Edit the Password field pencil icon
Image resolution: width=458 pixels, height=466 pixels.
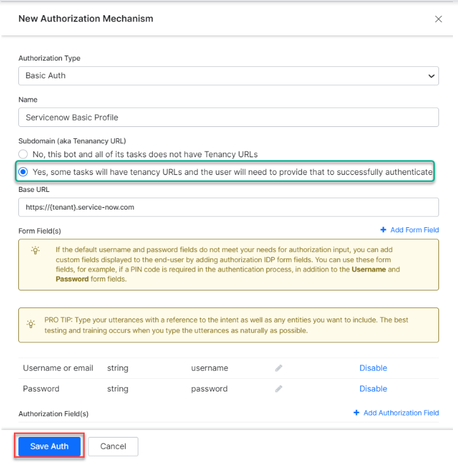pyautogui.click(x=279, y=389)
